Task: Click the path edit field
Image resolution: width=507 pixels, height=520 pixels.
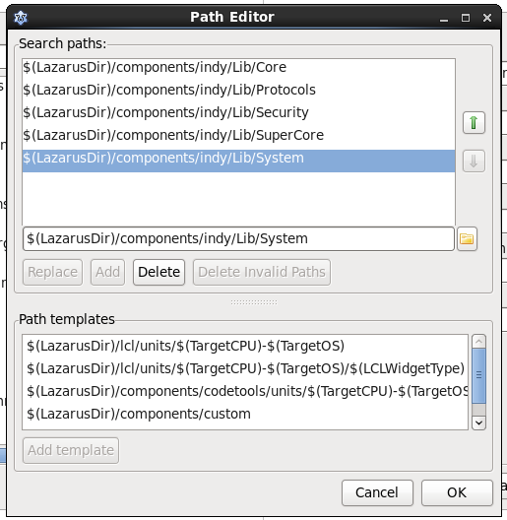Action: coord(238,238)
